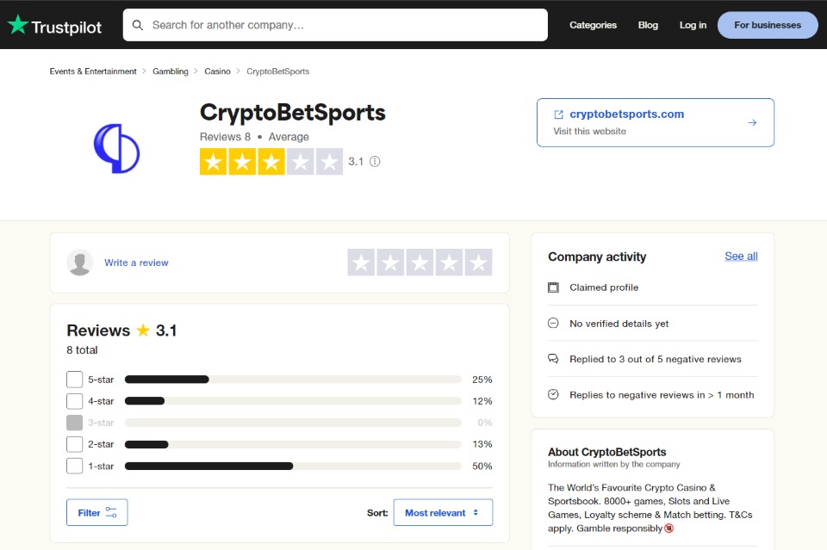Screen dimensions: 827x550
Task: Click the Trustpilot star logo
Action: [17, 25]
